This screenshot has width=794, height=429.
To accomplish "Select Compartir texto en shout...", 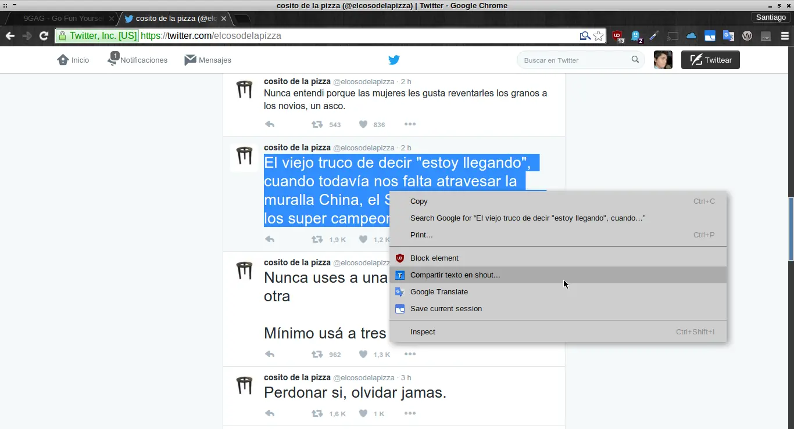I will (558, 275).
